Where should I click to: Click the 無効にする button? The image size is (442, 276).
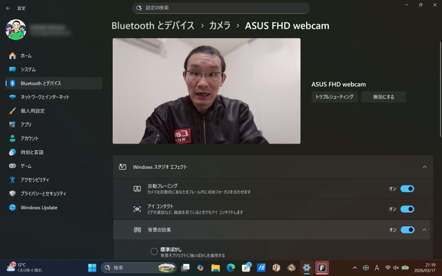383,97
